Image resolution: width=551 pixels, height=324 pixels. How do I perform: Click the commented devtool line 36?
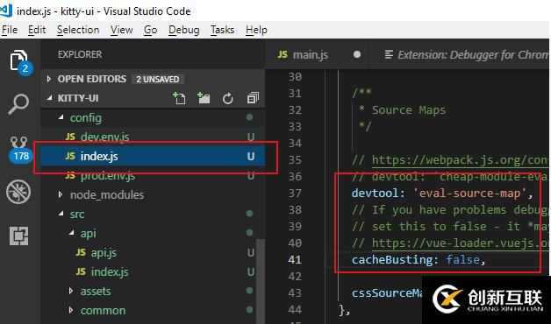click(x=450, y=176)
